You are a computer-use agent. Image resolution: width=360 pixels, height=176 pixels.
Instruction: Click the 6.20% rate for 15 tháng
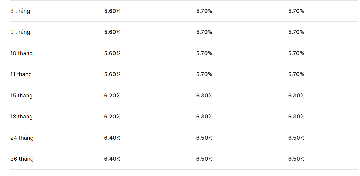point(112,96)
